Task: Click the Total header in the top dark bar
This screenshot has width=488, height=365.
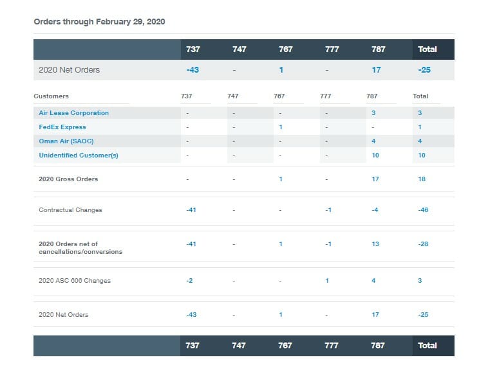Action: 427,49
